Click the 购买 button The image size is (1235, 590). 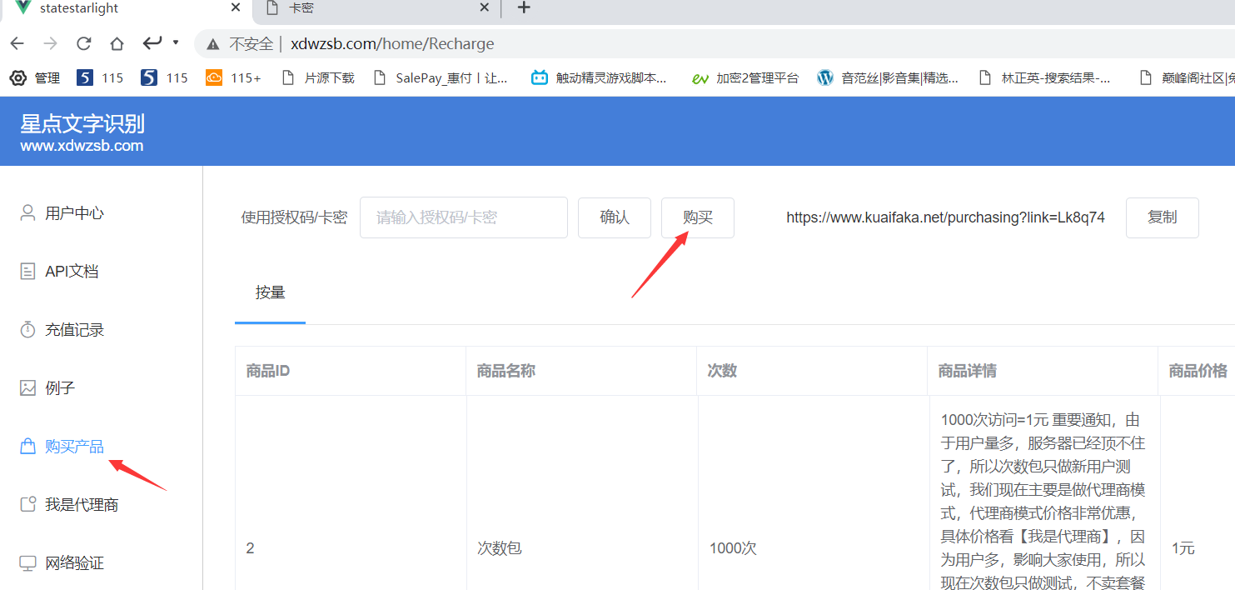[x=698, y=217]
